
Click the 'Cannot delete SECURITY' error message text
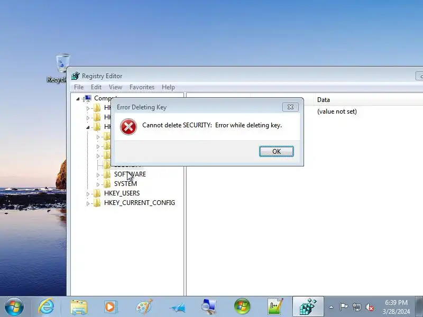[212, 125]
